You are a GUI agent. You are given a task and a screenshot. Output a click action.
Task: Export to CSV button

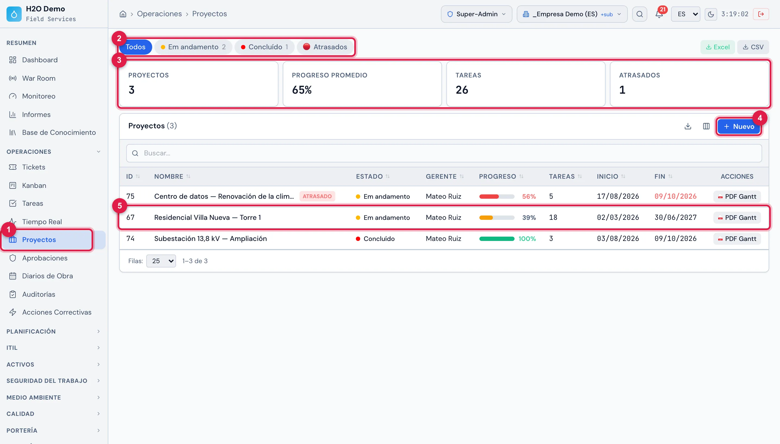(x=753, y=47)
